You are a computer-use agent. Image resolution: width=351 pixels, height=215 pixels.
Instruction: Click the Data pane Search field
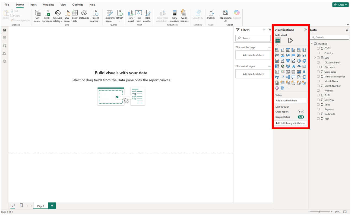[330, 37]
